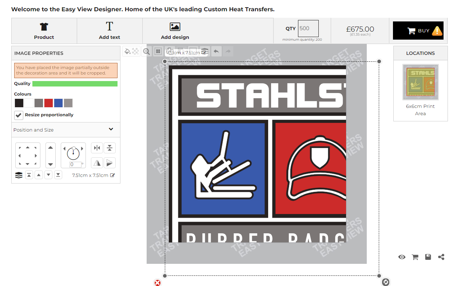The image size is (453, 286).
Task: Open the Add text tab
Action: pos(110,31)
